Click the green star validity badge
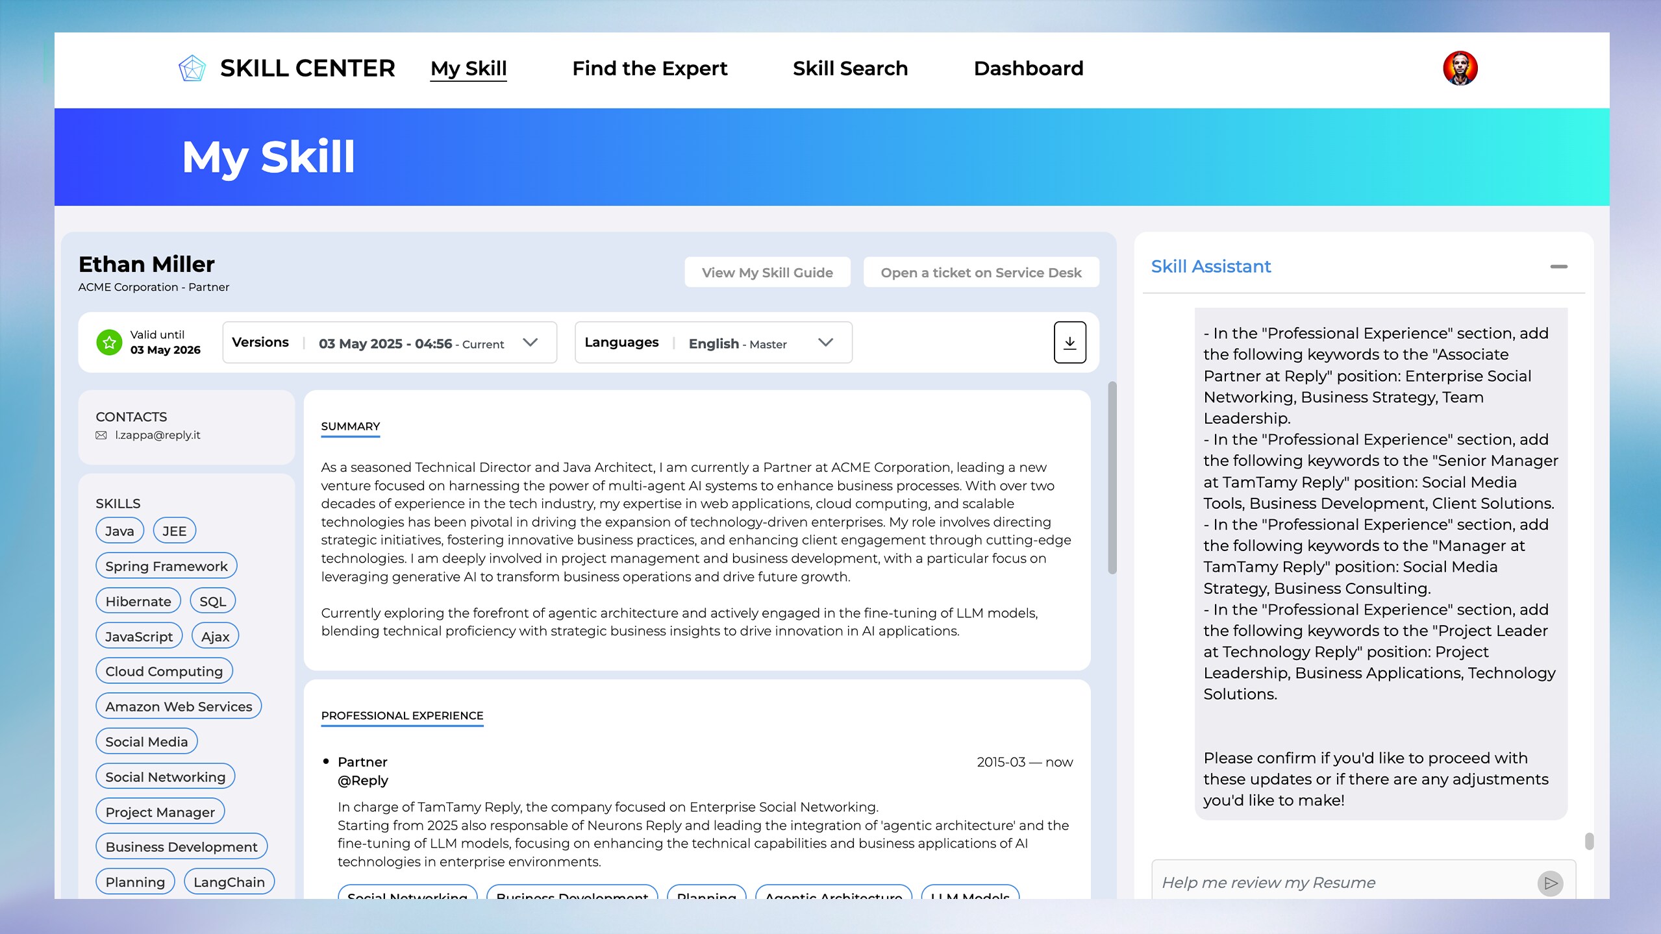1661x934 pixels. click(x=109, y=342)
